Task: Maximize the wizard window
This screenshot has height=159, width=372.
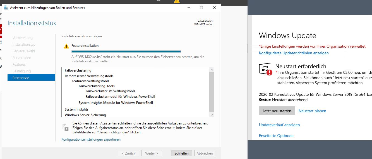Action: [x=201, y=8]
